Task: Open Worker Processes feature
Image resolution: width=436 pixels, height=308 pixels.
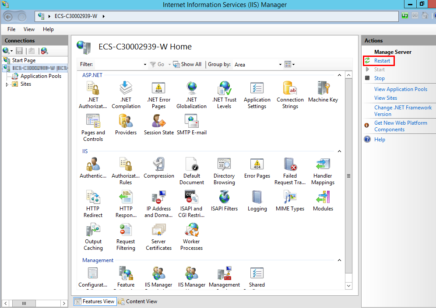Action: pos(191,237)
